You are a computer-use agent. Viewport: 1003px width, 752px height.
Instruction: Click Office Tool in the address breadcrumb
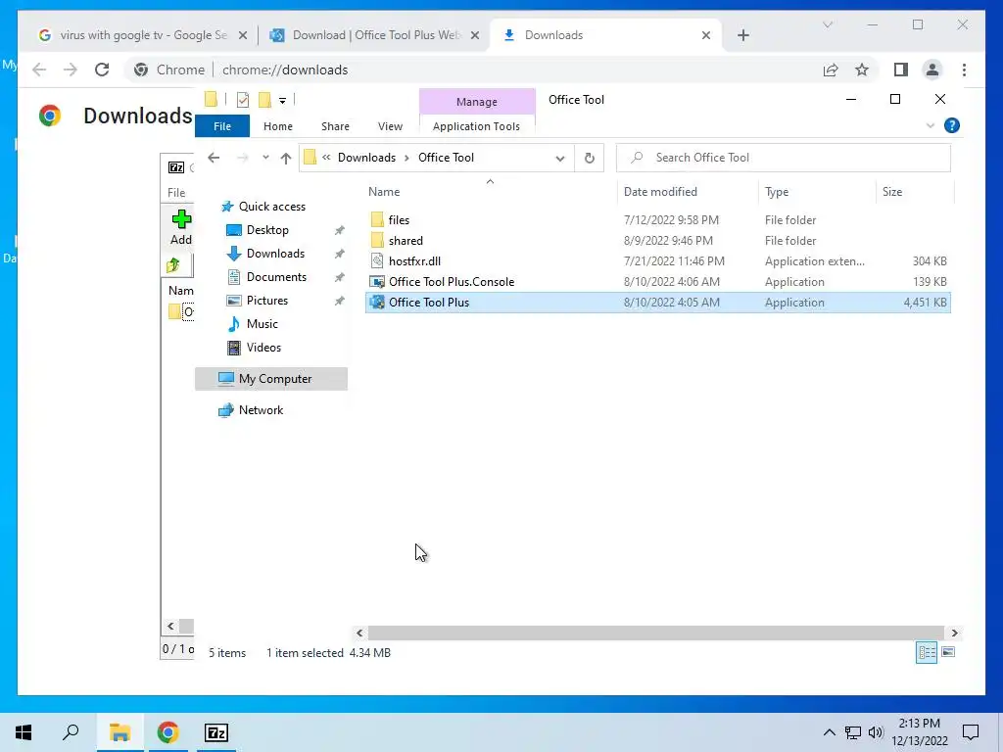coord(446,158)
